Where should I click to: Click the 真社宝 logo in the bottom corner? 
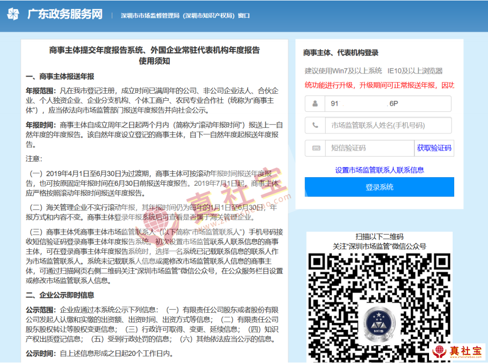457,351
